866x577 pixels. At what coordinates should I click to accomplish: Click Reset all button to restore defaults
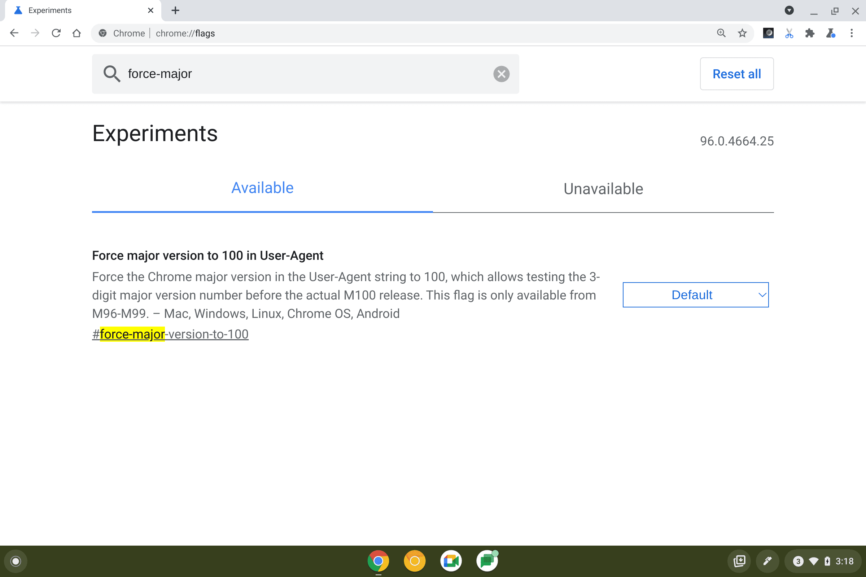[737, 73]
